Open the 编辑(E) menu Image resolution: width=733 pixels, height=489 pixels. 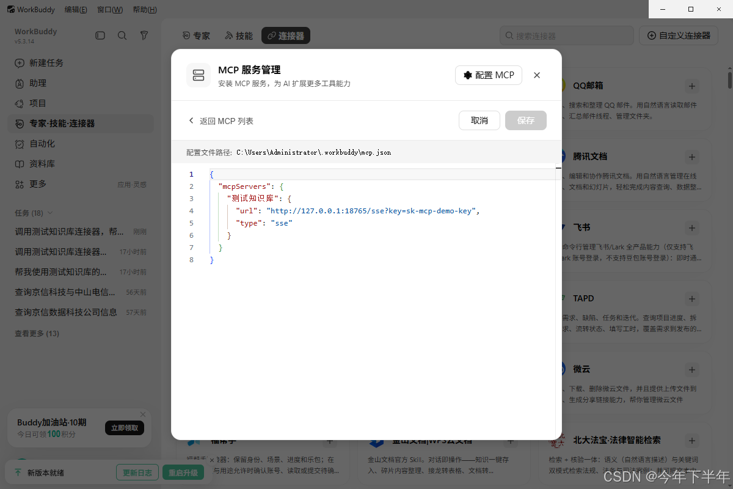(76, 10)
